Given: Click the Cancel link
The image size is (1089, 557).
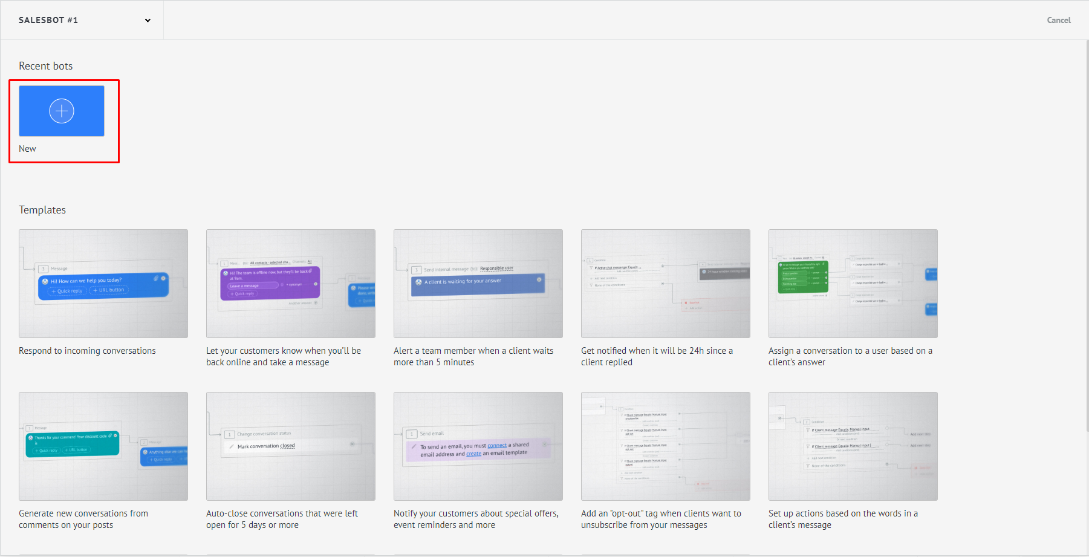Looking at the screenshot, I should pyautogui.click(x=1058, y=20).
